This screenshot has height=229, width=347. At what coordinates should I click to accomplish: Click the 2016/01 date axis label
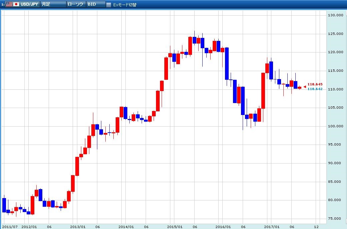223,227
